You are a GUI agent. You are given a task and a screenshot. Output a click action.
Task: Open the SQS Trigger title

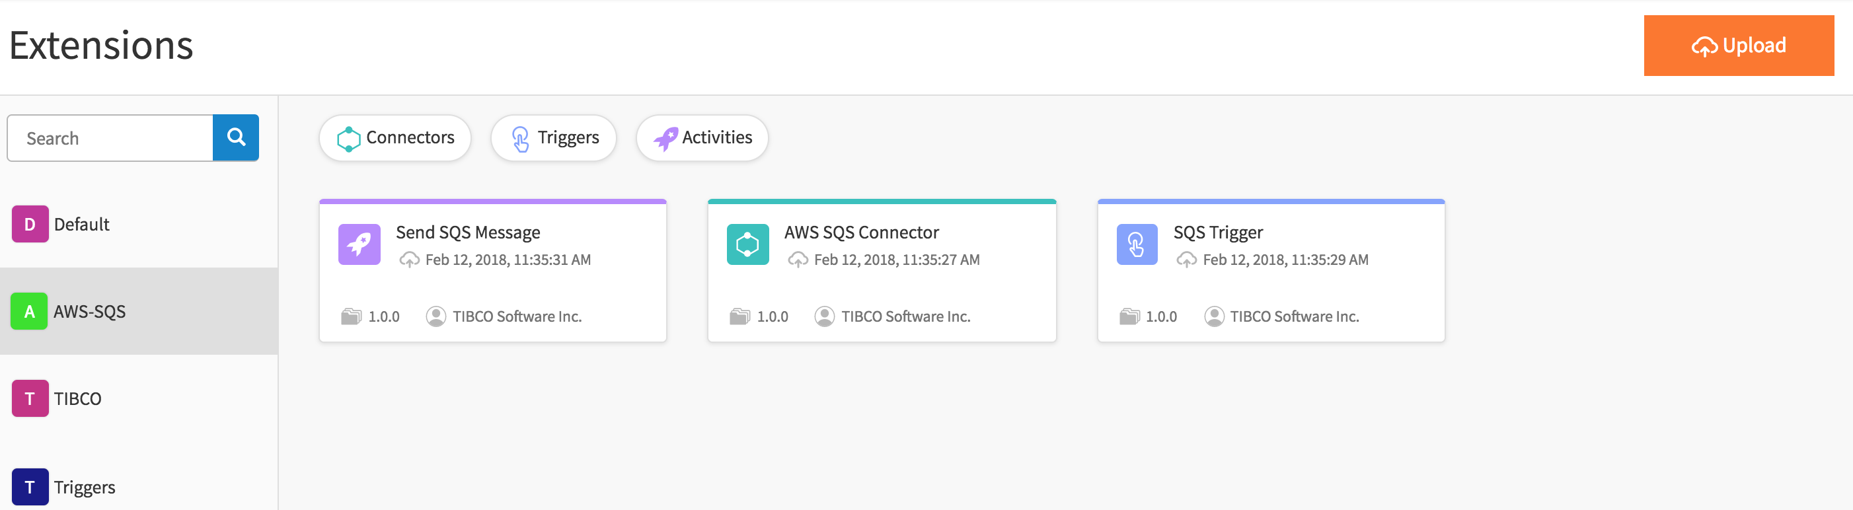1218,233
